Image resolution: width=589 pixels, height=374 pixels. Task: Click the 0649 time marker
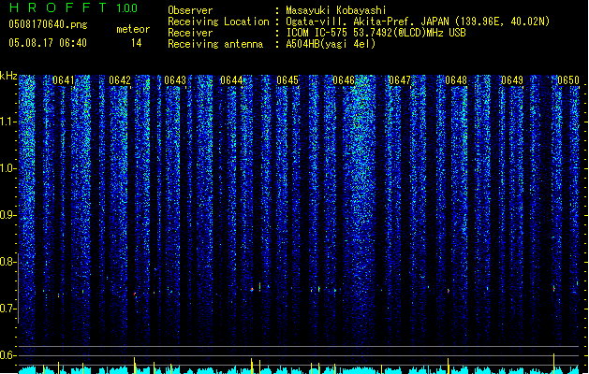click(512, 80)
